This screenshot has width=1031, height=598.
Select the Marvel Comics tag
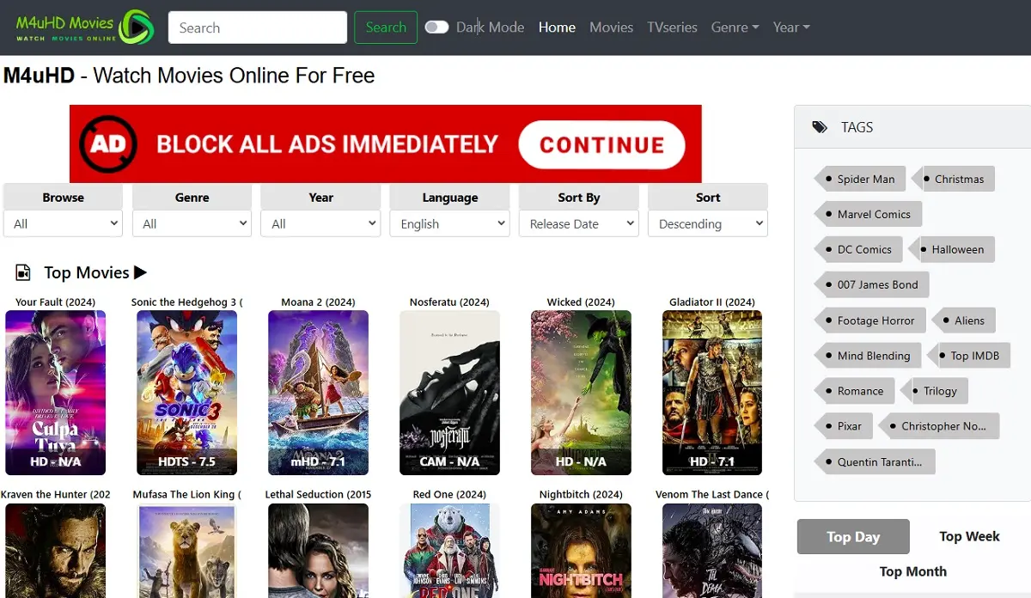pos(868,214)
